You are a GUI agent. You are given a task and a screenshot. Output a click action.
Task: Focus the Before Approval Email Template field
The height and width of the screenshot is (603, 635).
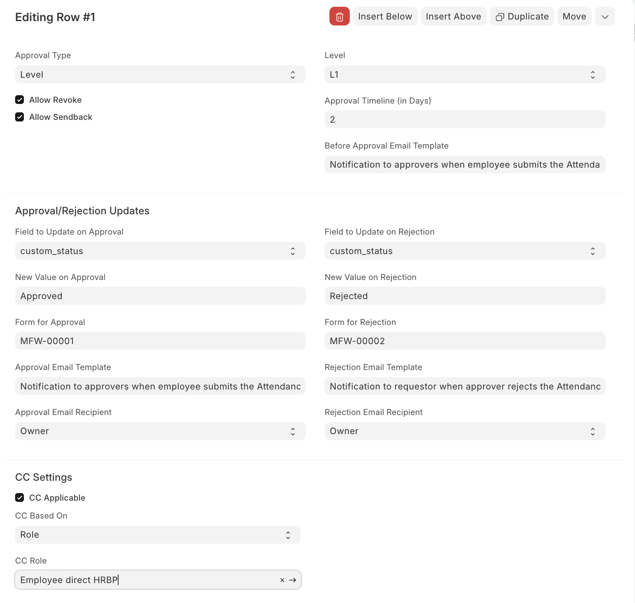(x=465, y=164)
